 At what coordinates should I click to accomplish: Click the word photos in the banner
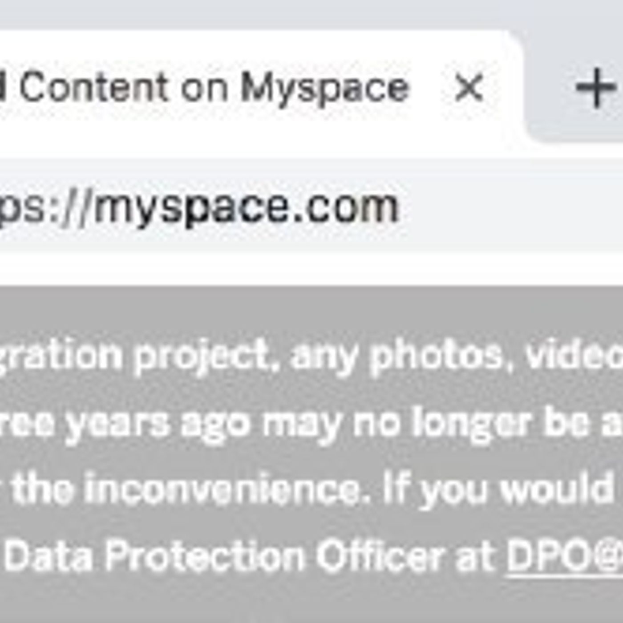[x=435, y=356]
